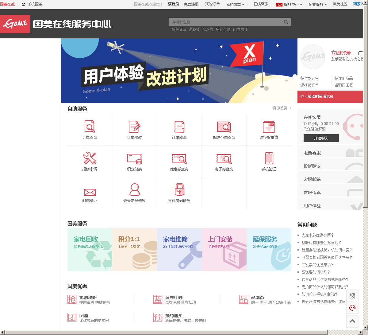Image resolution: width=368 pixels, height=335 pixels.
Task: Open the 团购 团 icon
Action: click(72, 317)
